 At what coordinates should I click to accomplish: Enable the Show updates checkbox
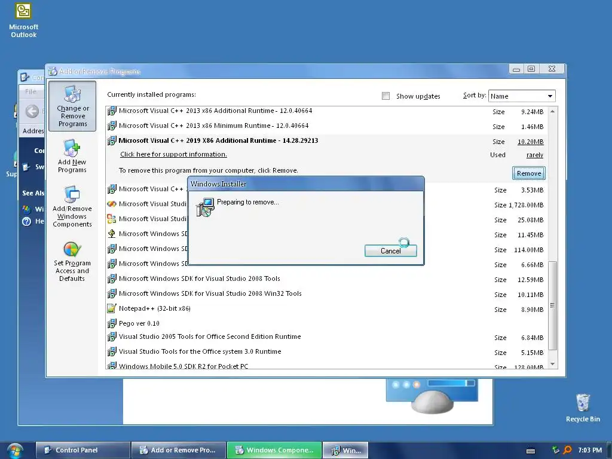(x=385, y=96)
